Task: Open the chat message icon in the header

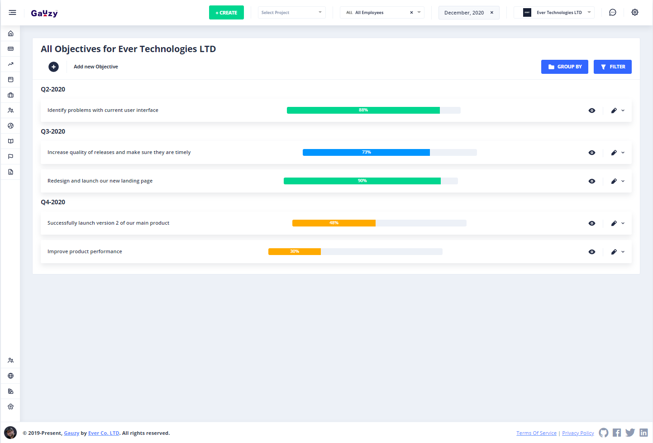Action: tap(612, 13)
